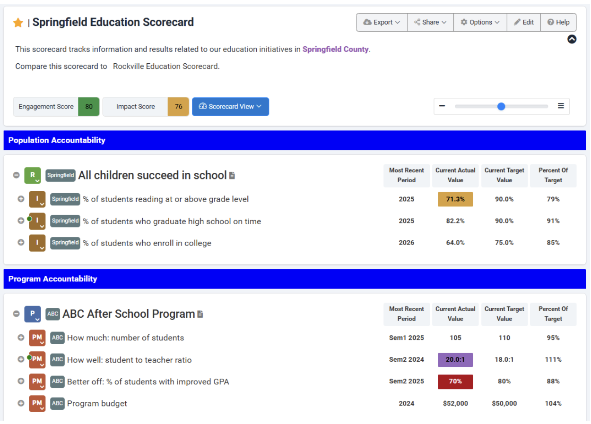Follow the Springfield County link

(335, 49)
